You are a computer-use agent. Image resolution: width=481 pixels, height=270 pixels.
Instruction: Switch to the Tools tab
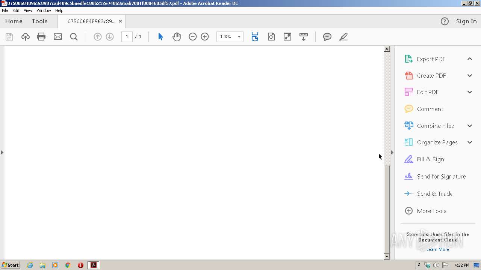[x=39, y=21]
